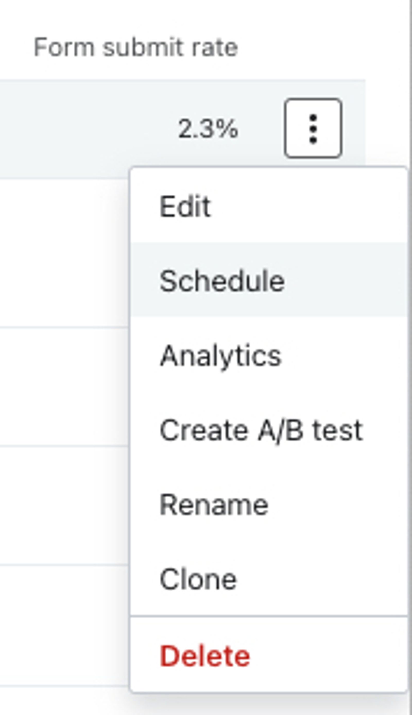412x715 pixels.
Task: Toggle the row actions dropdown button
Action: click(x=313, y=128)
